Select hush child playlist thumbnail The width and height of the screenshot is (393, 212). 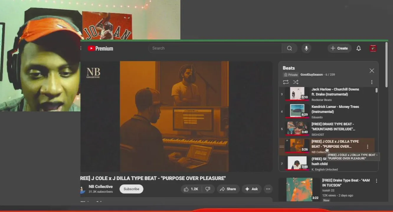[x=297, y=163]
